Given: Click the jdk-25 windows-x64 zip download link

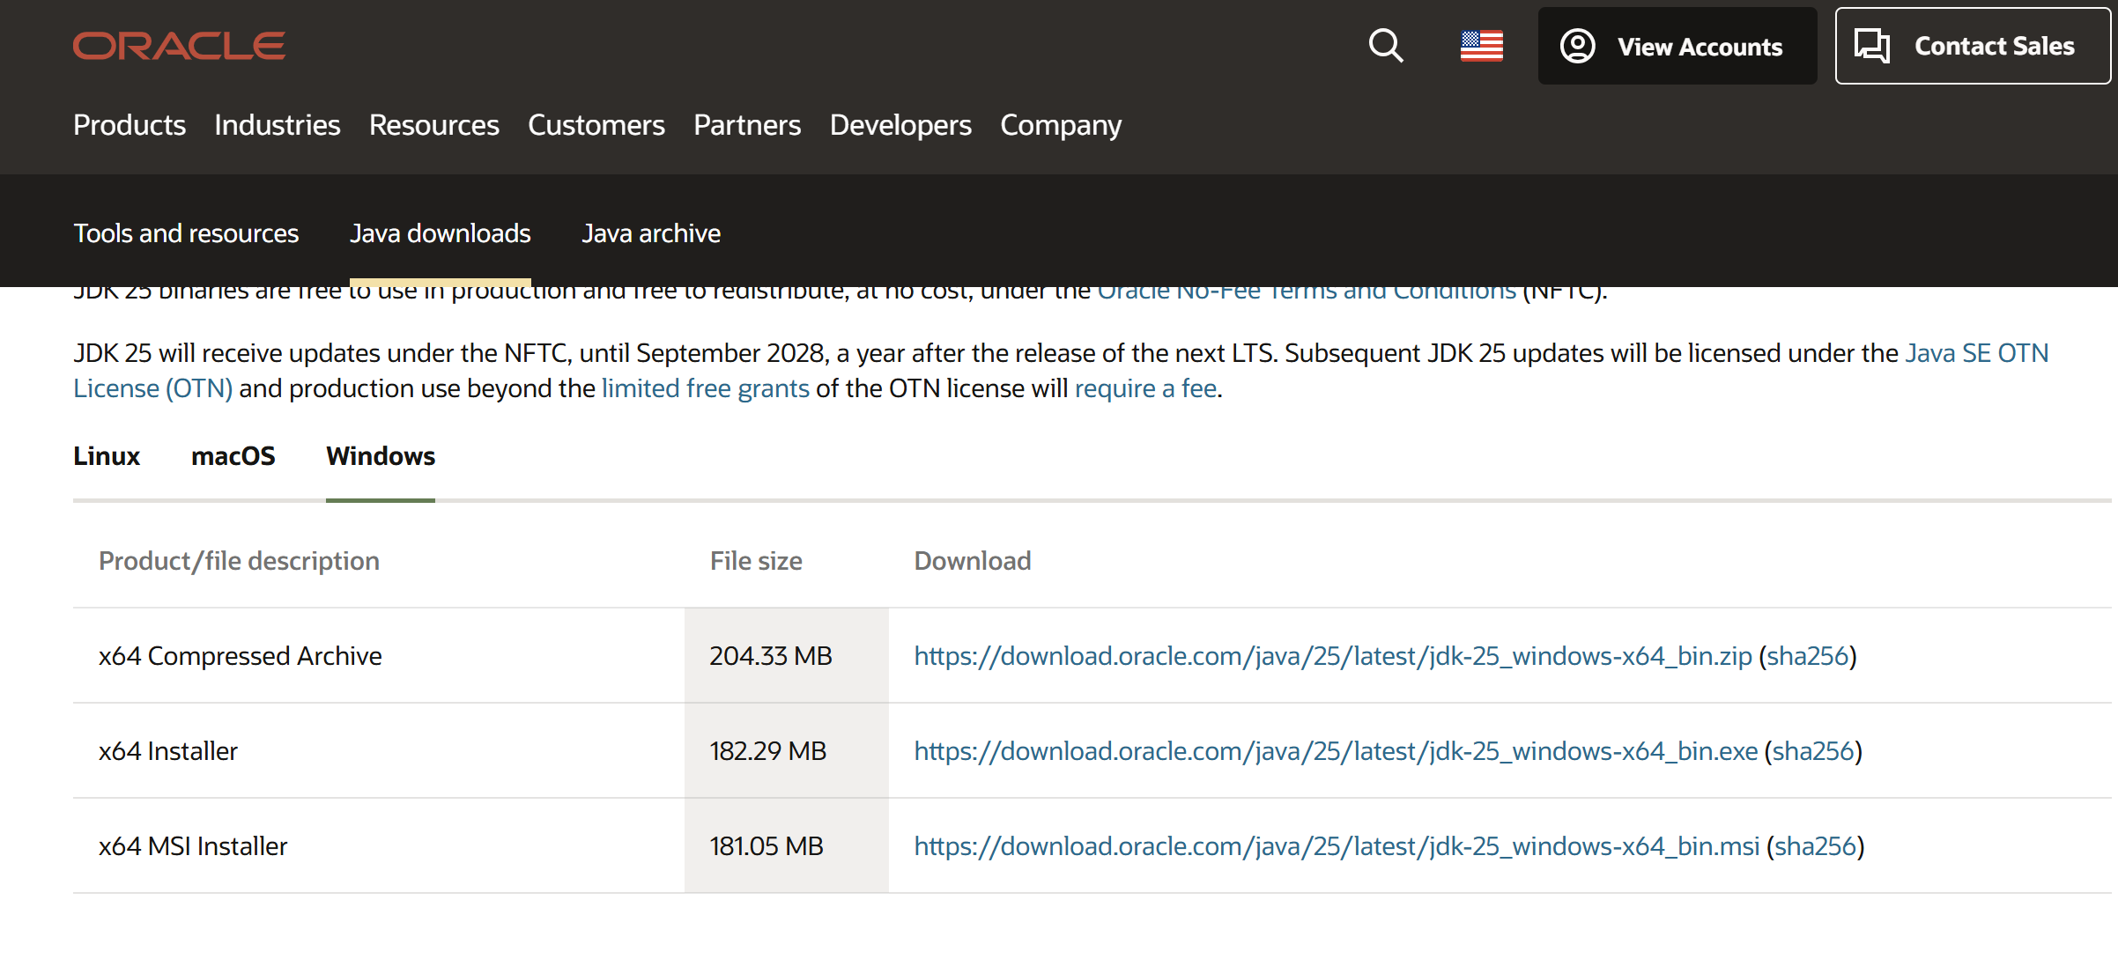Looking at the screenshot, I should tap(1332, 656).
